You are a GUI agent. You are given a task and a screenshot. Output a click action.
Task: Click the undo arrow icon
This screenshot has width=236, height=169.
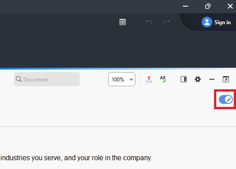point(149,22)
